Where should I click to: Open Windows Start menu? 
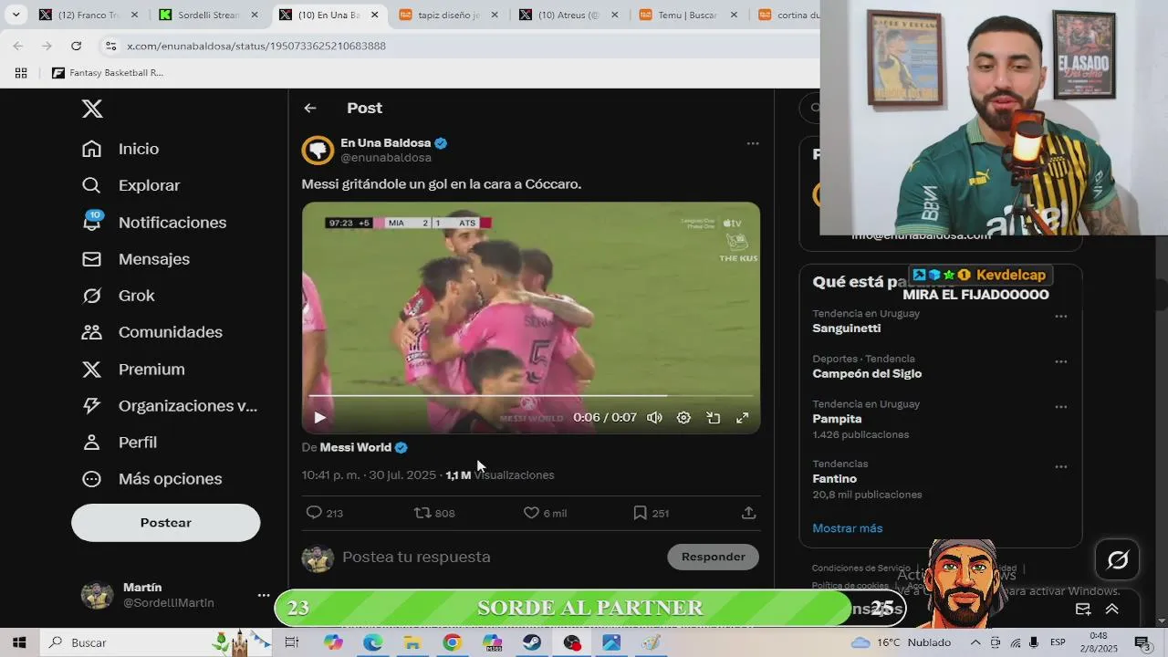[19, 642]
